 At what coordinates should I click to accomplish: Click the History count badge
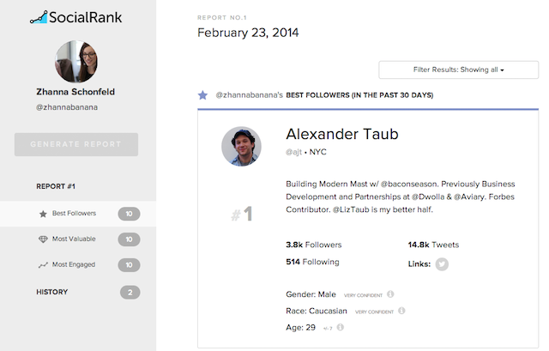point(130,293)
